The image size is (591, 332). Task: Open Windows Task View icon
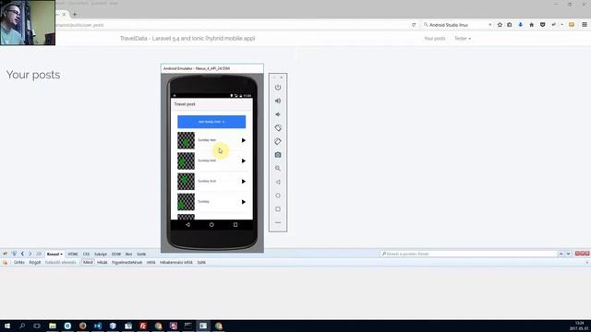tap(37, 326)
